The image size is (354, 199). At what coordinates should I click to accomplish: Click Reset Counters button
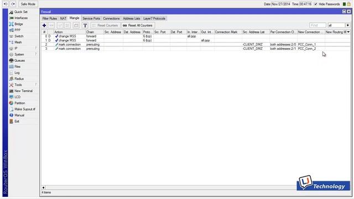point(106,25)
